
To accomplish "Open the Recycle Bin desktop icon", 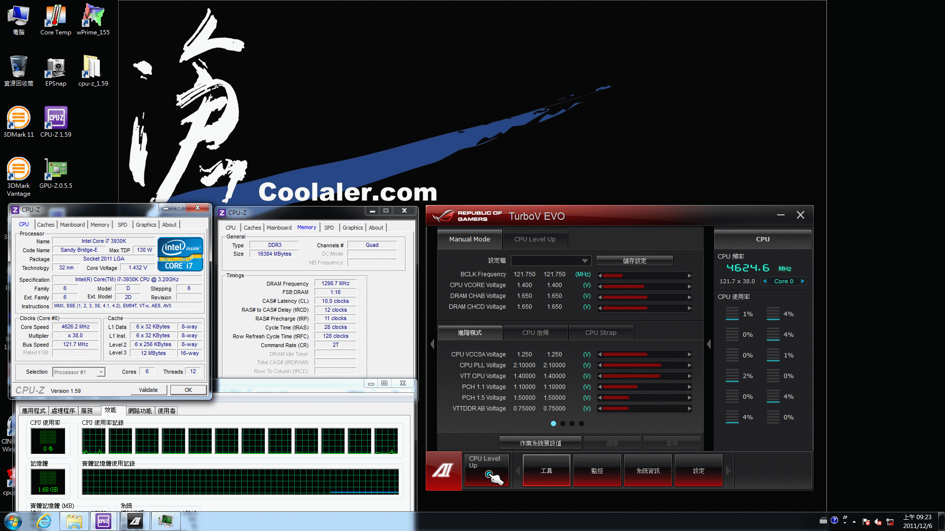I will tap(19, 71).
